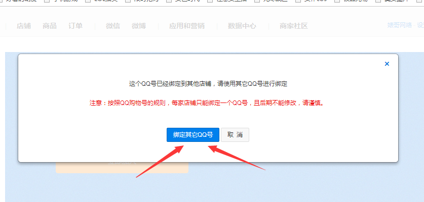Open the 应用和营销 menu
424x202 pixels.
point(187,26)
